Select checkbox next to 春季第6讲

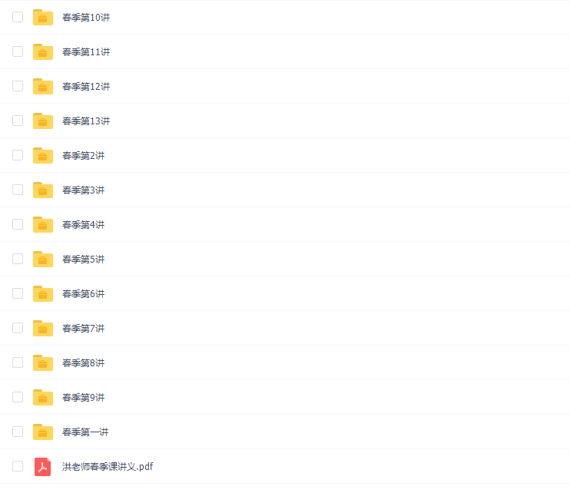(18, 293)
